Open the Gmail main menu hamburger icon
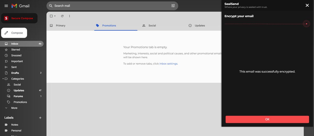Viewport: 314px width, 136px height. pyautogui.click(x=6, y=6)
